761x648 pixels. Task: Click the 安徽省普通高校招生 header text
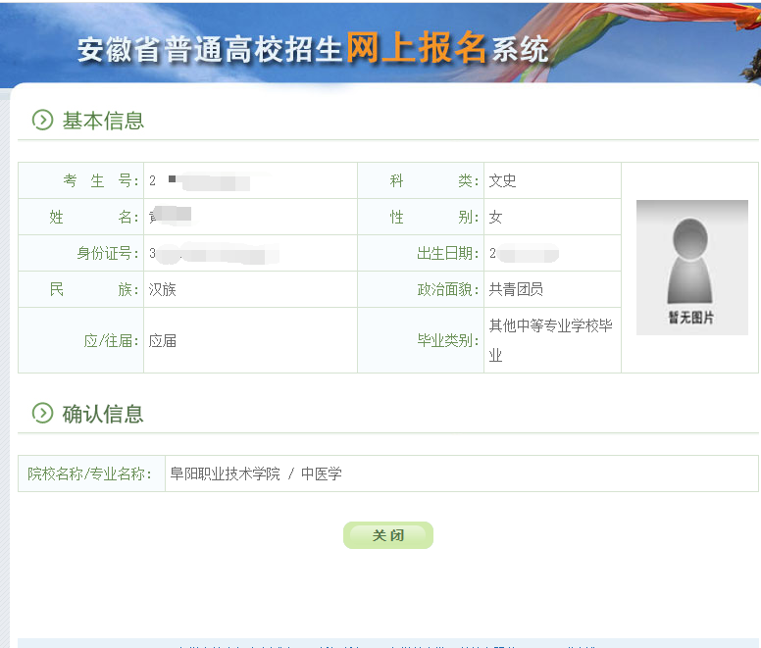[x=210, y=50]
